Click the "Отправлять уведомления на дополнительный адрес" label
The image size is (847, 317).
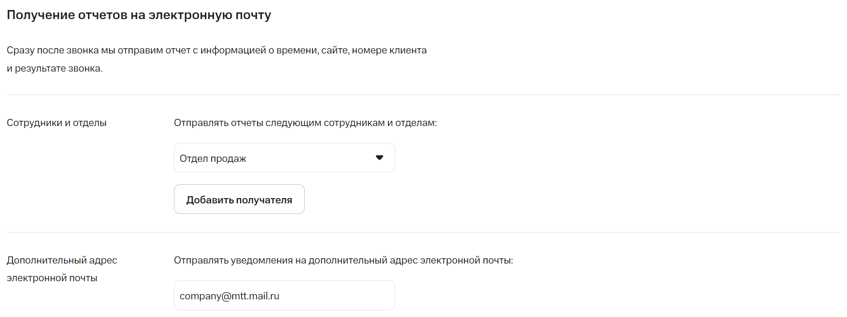click(x=343, y=260)
